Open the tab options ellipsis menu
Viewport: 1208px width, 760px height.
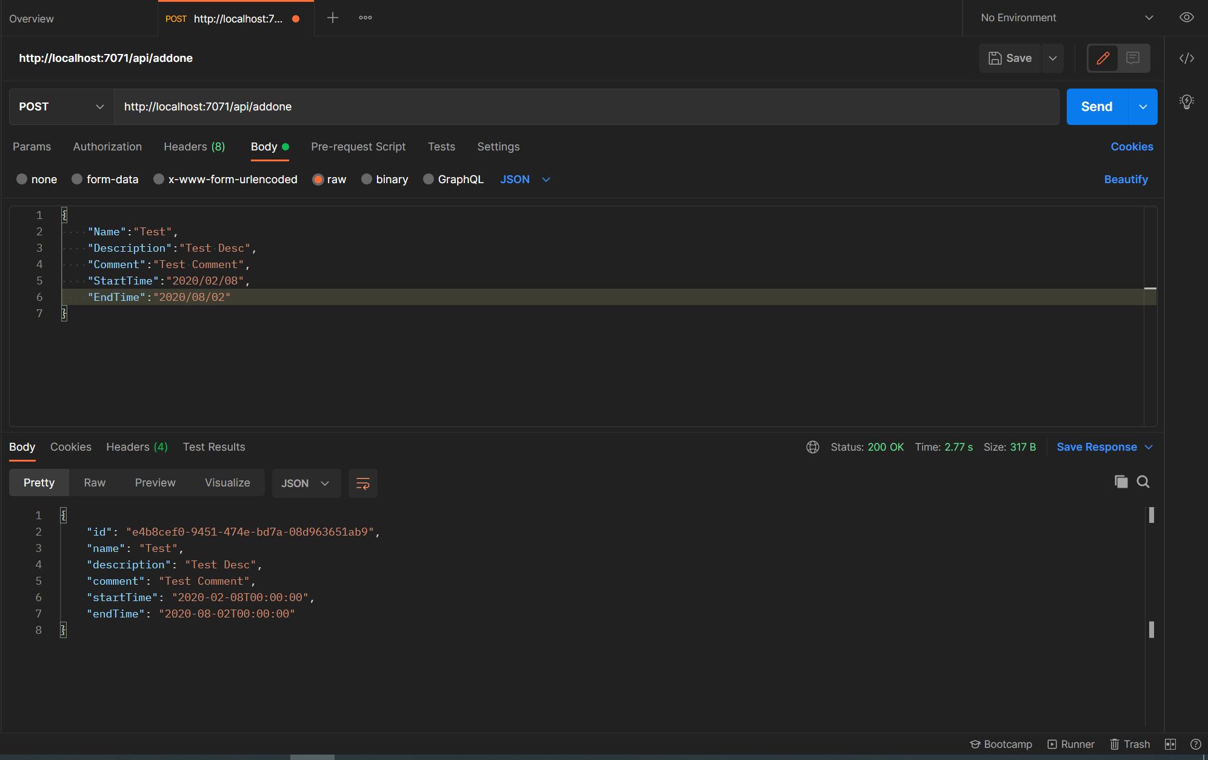[x=365, y=18]
